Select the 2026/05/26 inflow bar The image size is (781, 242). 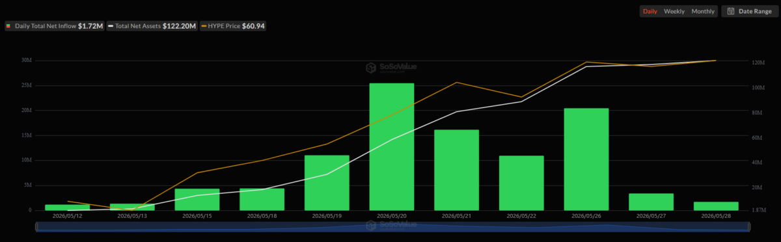pos(586,159)
